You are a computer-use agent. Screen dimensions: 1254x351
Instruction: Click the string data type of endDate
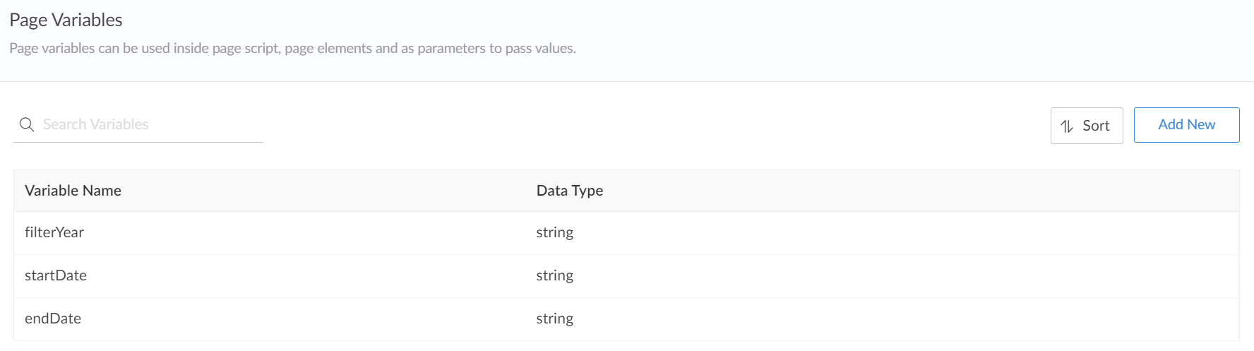554,319
